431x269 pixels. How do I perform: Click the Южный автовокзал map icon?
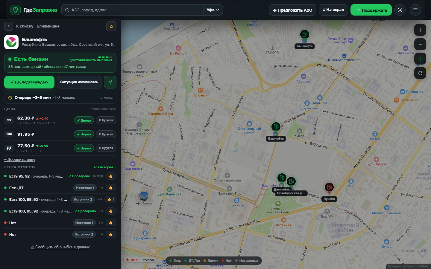click(x=344, y=56)
